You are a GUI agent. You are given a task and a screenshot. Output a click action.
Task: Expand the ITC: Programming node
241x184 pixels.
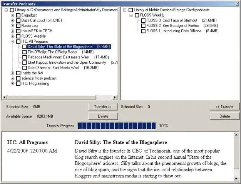click(12, 84)
